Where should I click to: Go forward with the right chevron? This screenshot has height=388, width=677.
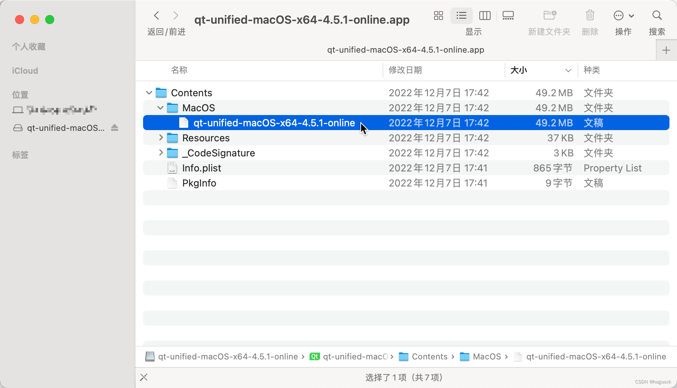tap(176, 15)
